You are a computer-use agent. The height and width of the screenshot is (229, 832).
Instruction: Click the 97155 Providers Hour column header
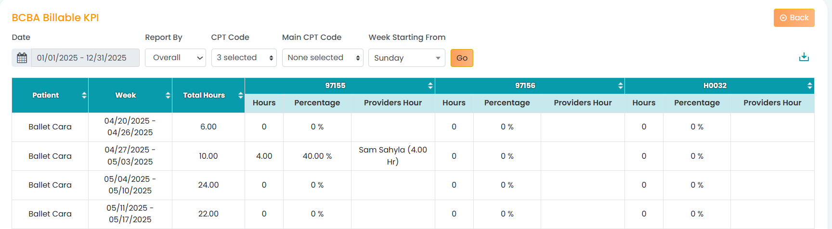click(392, 103)
